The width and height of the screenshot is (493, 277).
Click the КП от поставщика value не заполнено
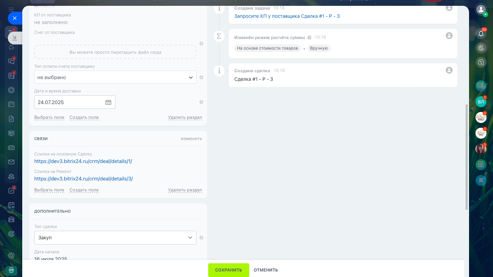tap(51, 22)
